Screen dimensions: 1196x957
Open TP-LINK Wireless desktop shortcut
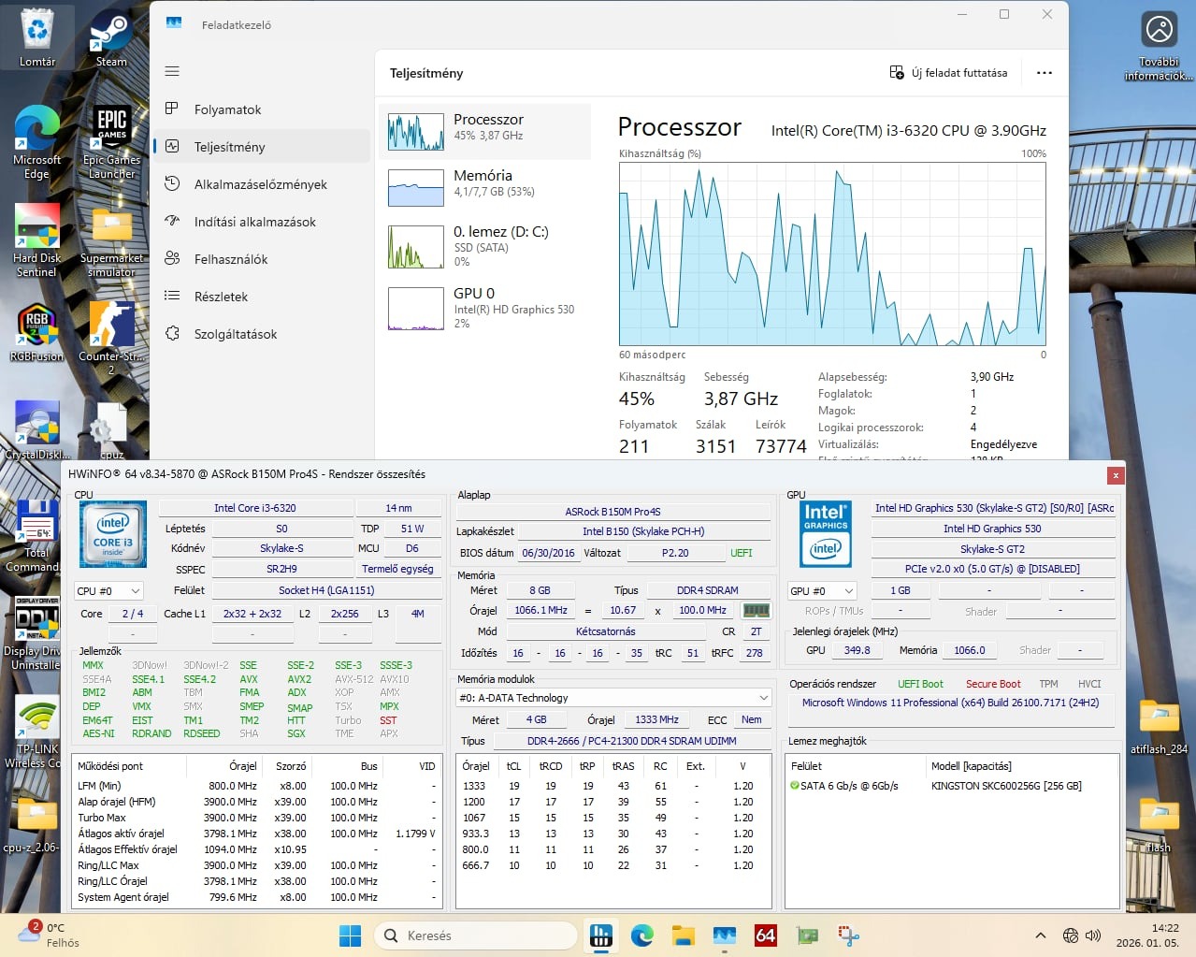pos(36,732)
